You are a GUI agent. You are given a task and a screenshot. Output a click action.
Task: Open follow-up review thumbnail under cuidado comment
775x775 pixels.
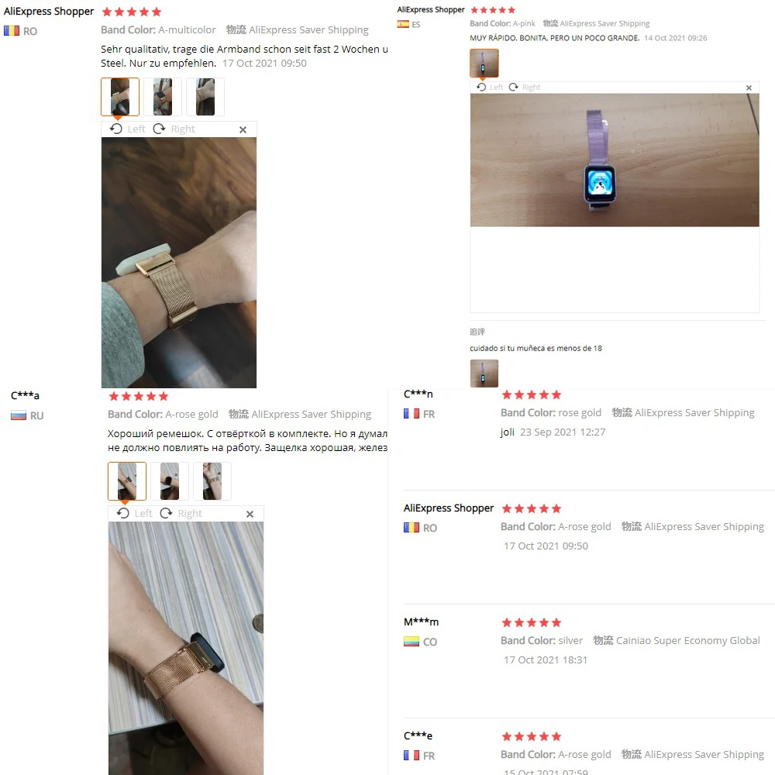pos(484,374)
